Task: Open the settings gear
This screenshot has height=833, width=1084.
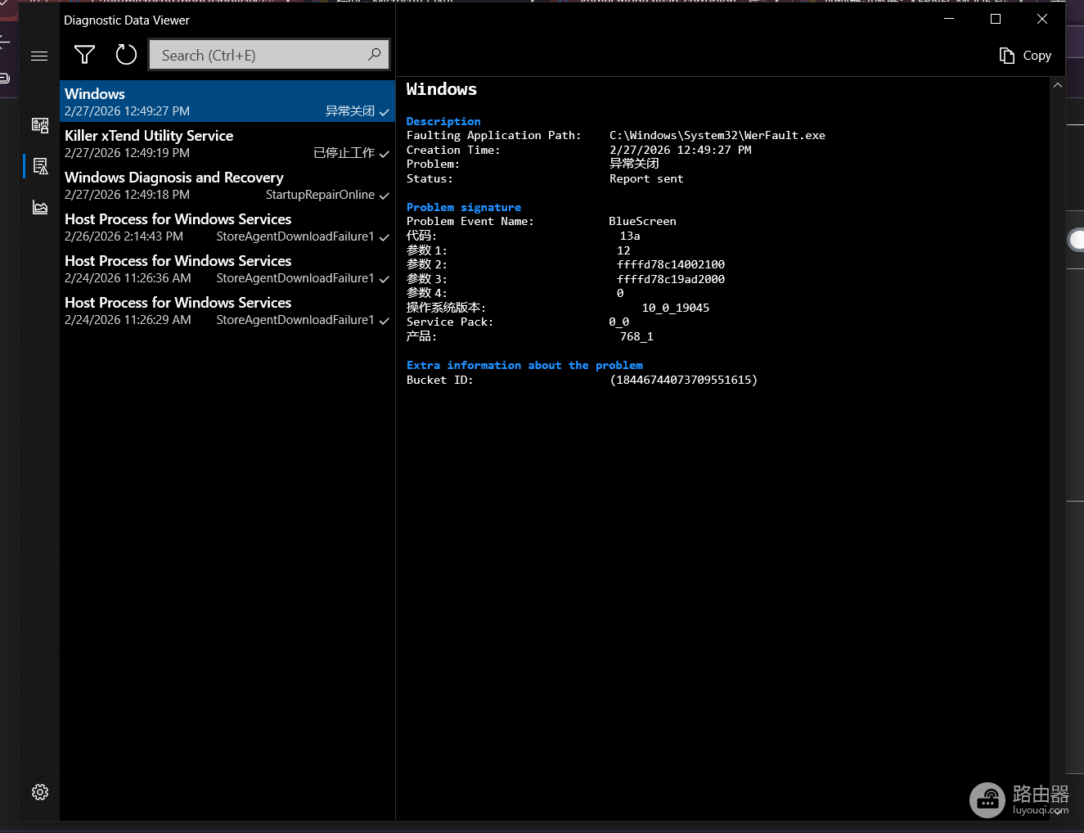Action: pos(40,792)
